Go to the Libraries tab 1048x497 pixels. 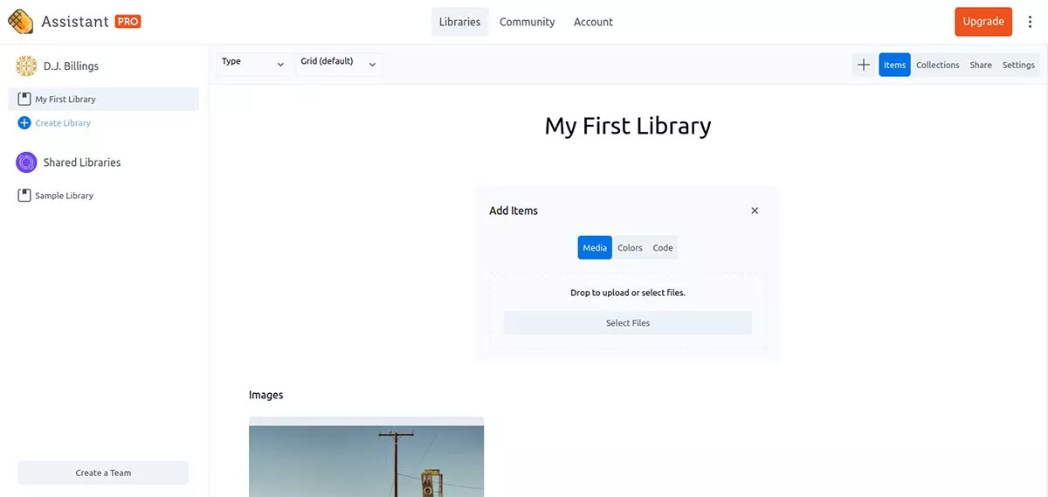[459, 22]
